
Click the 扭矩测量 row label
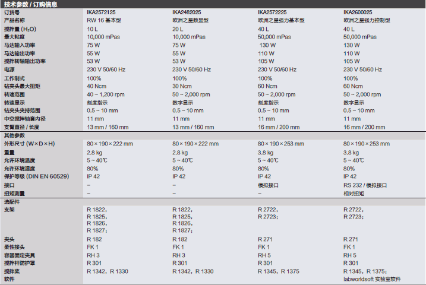[x=14, y=194]
